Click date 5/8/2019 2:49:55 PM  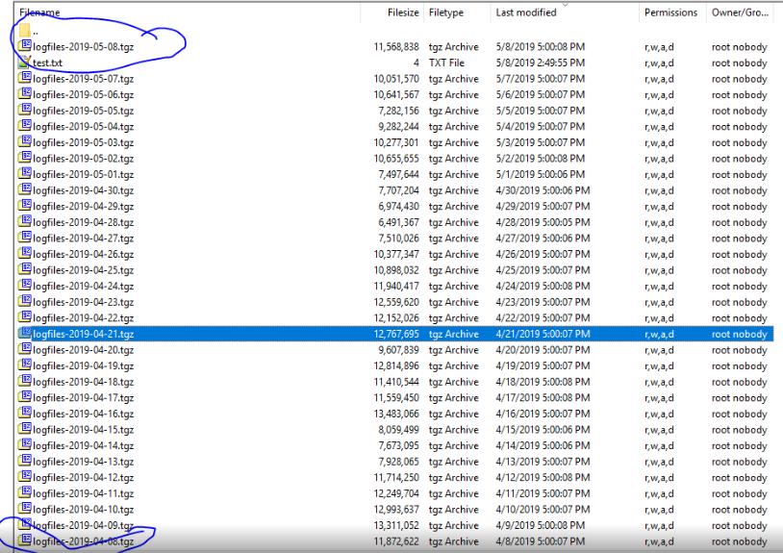tap(541, 63)
